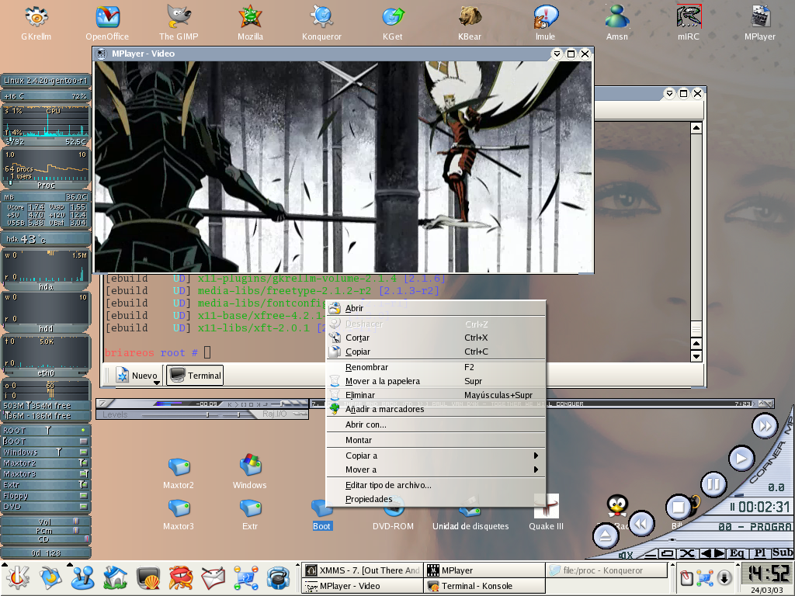Toggle Windows mount button in GKrellM
The image size is (795, 596).
pyautogui.click(x=83, y=452)
